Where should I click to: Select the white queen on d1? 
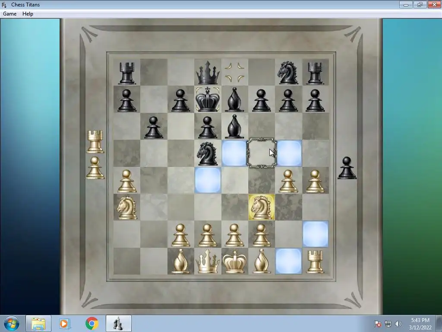208,261
